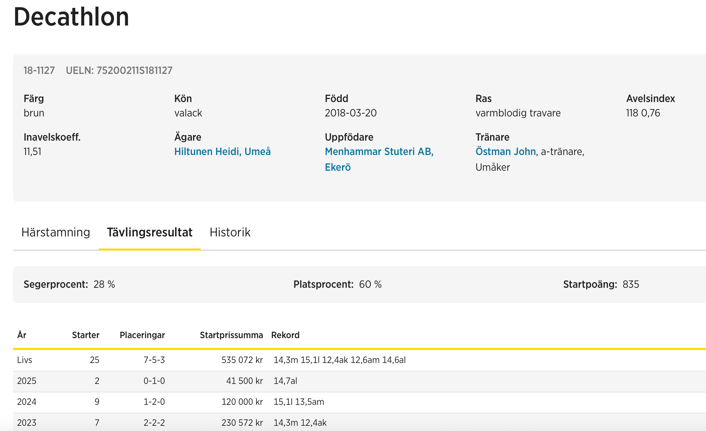Click the Starter column header

pyautogui.click(x=85, y=335)
